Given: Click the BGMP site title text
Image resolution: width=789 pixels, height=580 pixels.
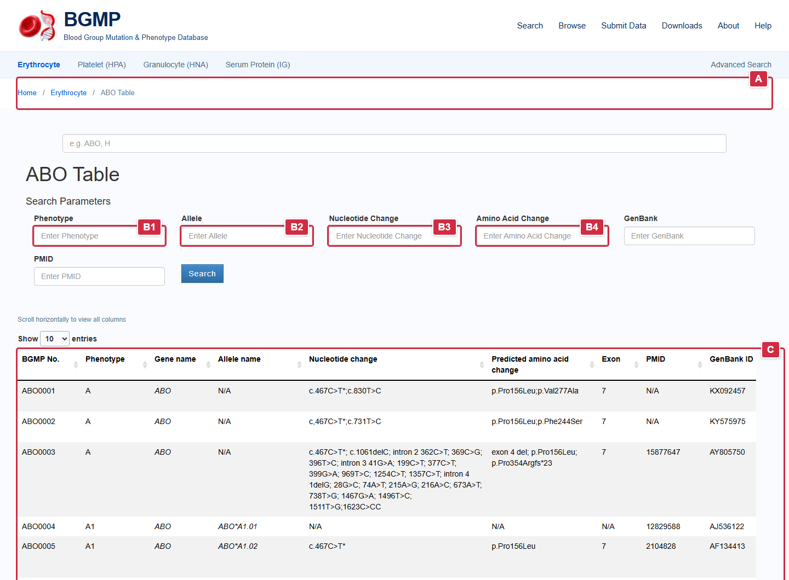Looking at the screenshot, I should [92, 19].
